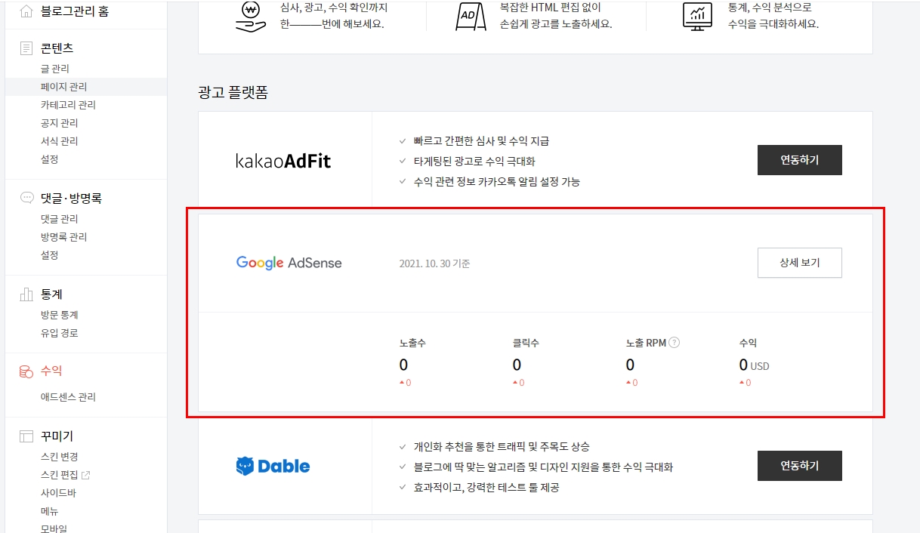Go to 방명록 관리
Viewport: 920px width, 533px height.
pos(63,237)
